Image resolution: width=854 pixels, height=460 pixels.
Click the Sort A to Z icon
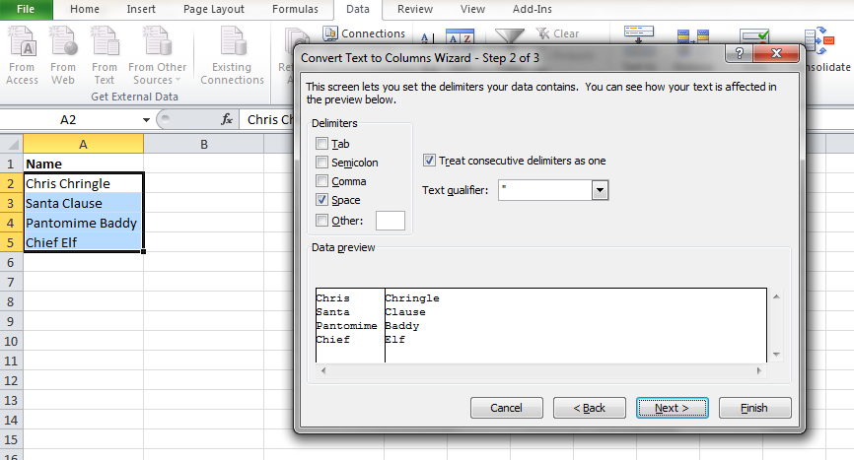pyautogui.click(x=426, y=37)
